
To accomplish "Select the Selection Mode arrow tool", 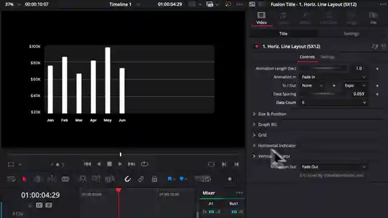I will (x=24, y=179).
